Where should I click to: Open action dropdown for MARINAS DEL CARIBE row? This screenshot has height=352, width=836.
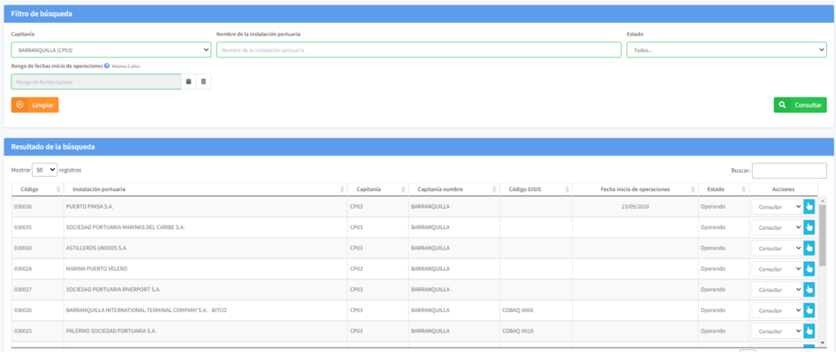click(778, 227)
